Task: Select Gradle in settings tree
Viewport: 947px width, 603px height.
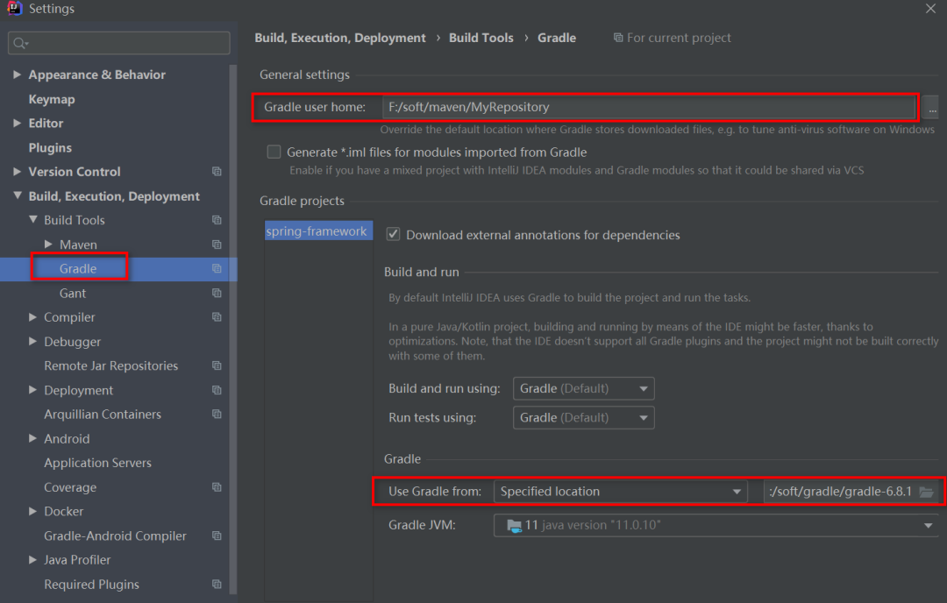Action: (x=78, y=268)
